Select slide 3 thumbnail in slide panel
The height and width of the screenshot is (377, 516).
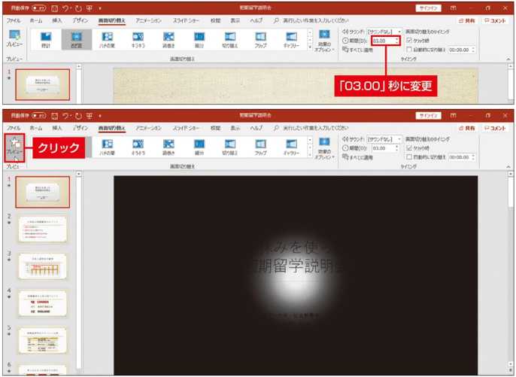(x=42, y=266)
